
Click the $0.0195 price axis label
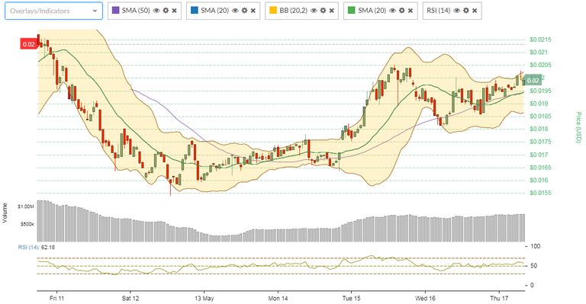coord(540,91)
